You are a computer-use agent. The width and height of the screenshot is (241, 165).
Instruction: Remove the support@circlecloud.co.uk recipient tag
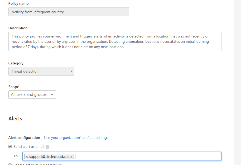pyautogui.click(x=27, y=157)
